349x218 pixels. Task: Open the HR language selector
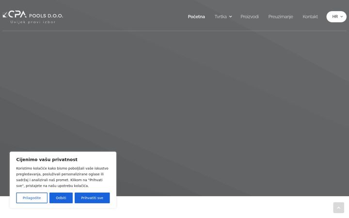336,16
